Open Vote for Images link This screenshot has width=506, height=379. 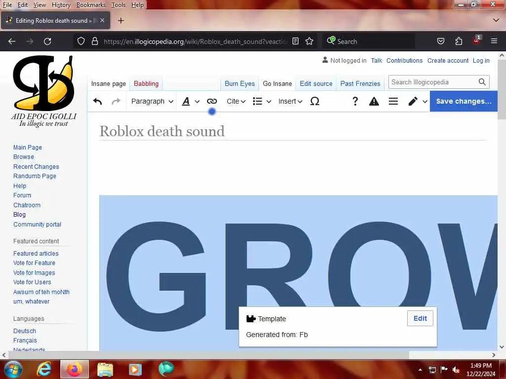[x=34, y=272]
